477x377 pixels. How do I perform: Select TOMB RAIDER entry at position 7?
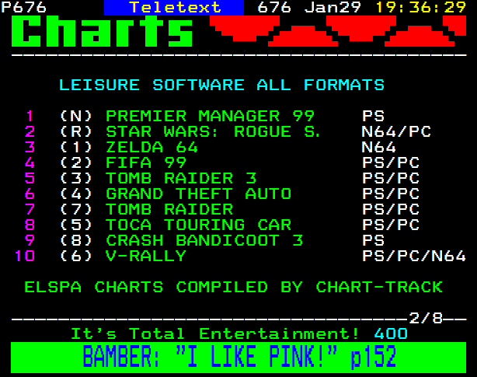point(169,209)
